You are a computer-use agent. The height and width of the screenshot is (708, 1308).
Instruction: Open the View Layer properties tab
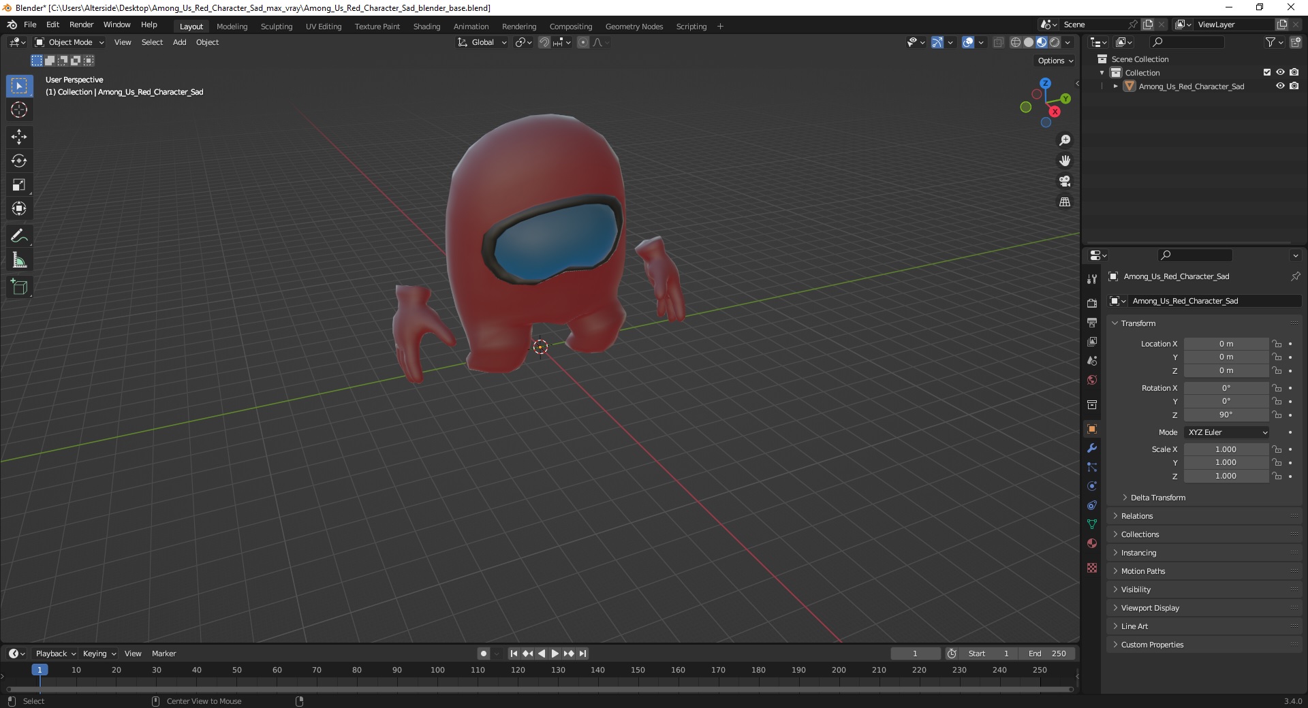(x=1092, y=341)
